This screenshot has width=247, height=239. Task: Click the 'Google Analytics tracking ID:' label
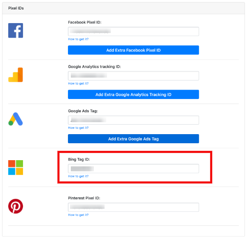94,66
